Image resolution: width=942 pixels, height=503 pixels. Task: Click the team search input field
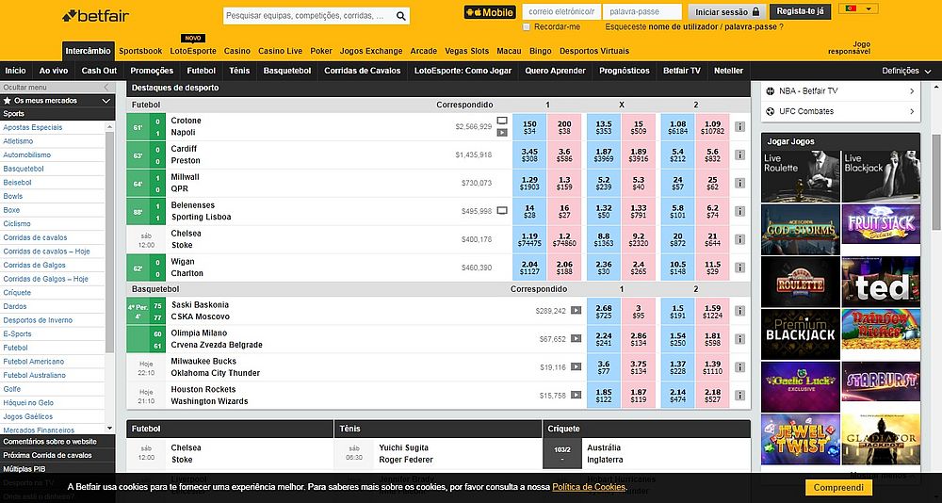(x=308, y=16)
